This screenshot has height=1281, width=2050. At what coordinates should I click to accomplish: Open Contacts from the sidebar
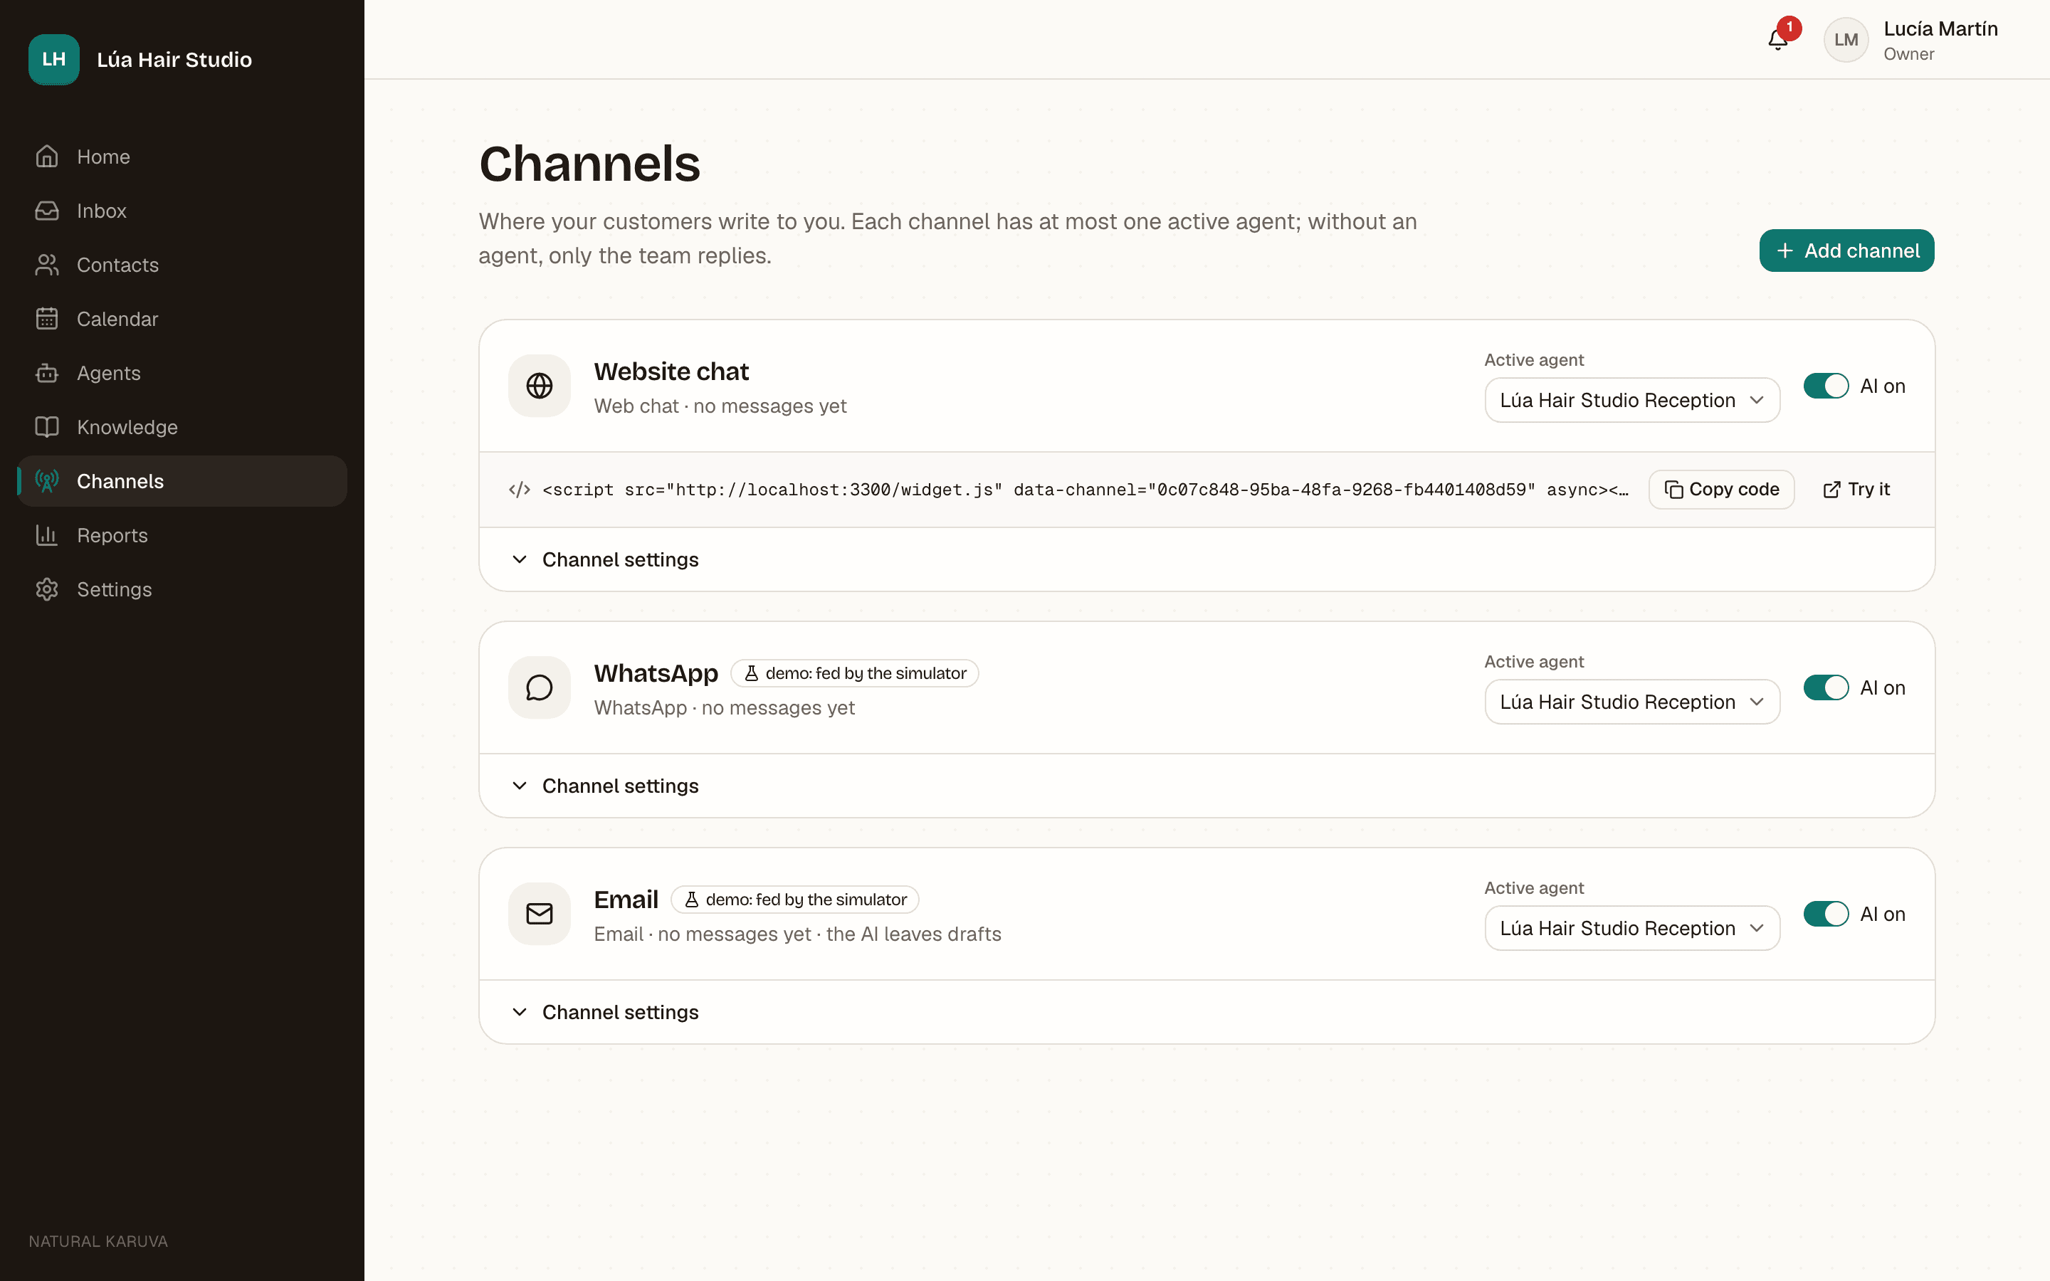[182, 265]
